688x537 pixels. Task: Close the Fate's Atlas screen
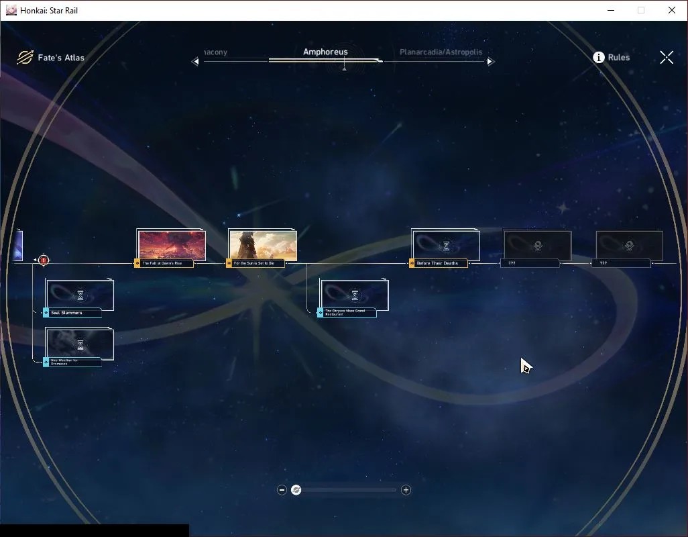[x=667, y=57]
